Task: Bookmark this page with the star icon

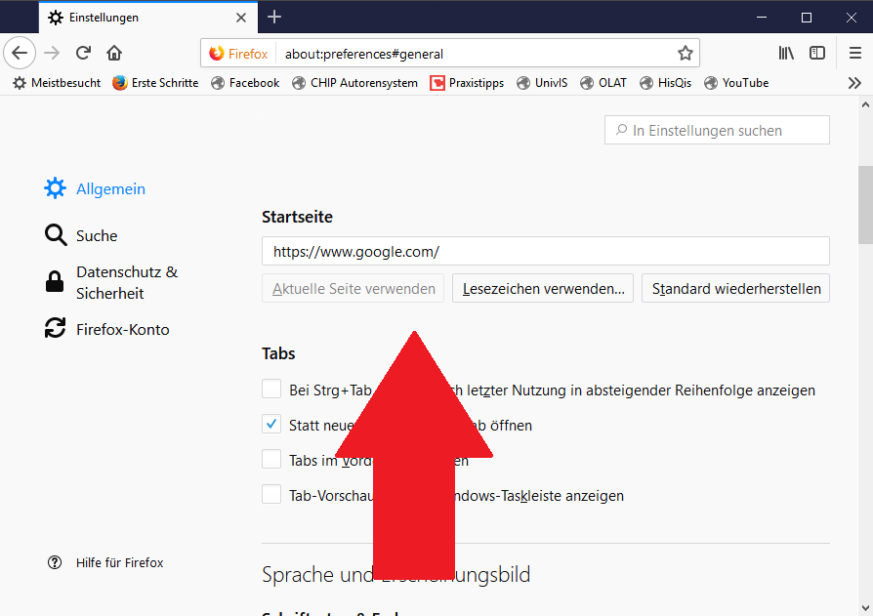Action: (x=686, y=53)
